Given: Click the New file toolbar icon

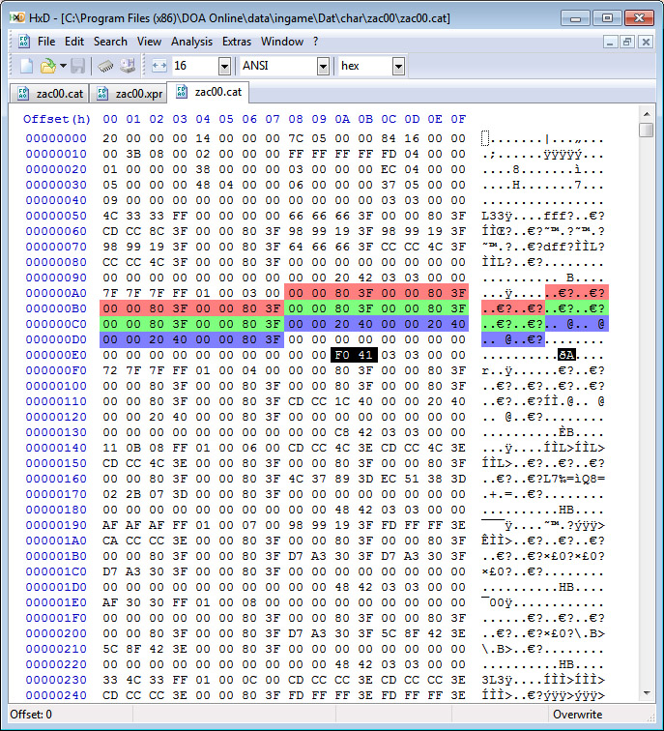Looking at the screenshot, I should [26, 66].
